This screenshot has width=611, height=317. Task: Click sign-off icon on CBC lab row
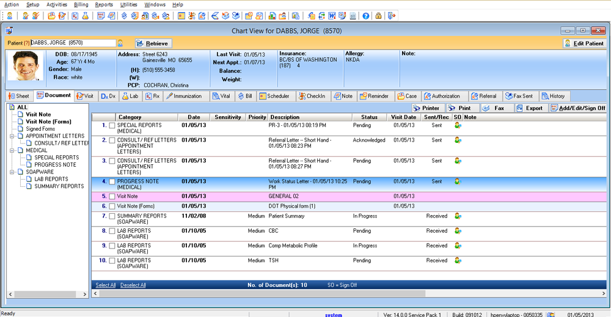tap(458, 230)
